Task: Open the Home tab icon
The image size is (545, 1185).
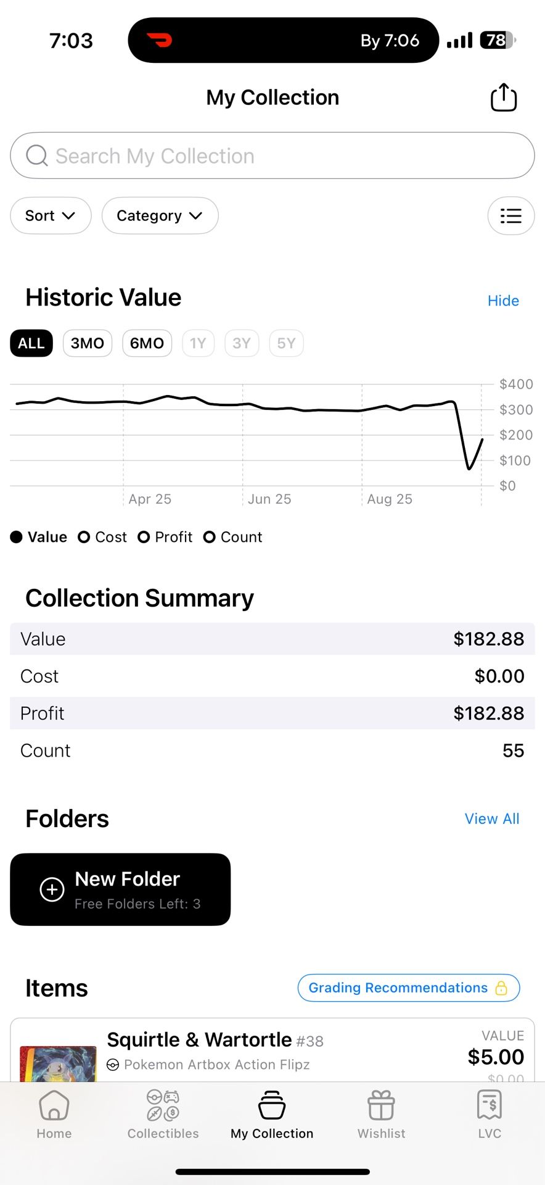Action: [x=54, y=1105]
